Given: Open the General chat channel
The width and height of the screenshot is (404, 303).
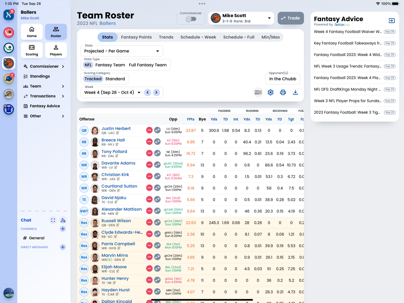Looking at the screenshot, I should pos(37,238).
